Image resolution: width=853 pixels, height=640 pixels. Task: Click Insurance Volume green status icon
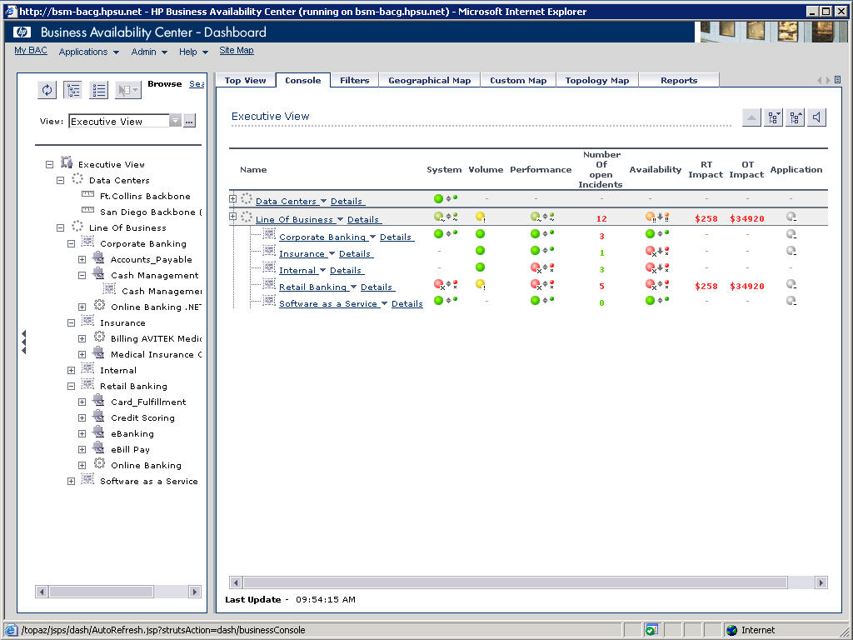(480, 250)
